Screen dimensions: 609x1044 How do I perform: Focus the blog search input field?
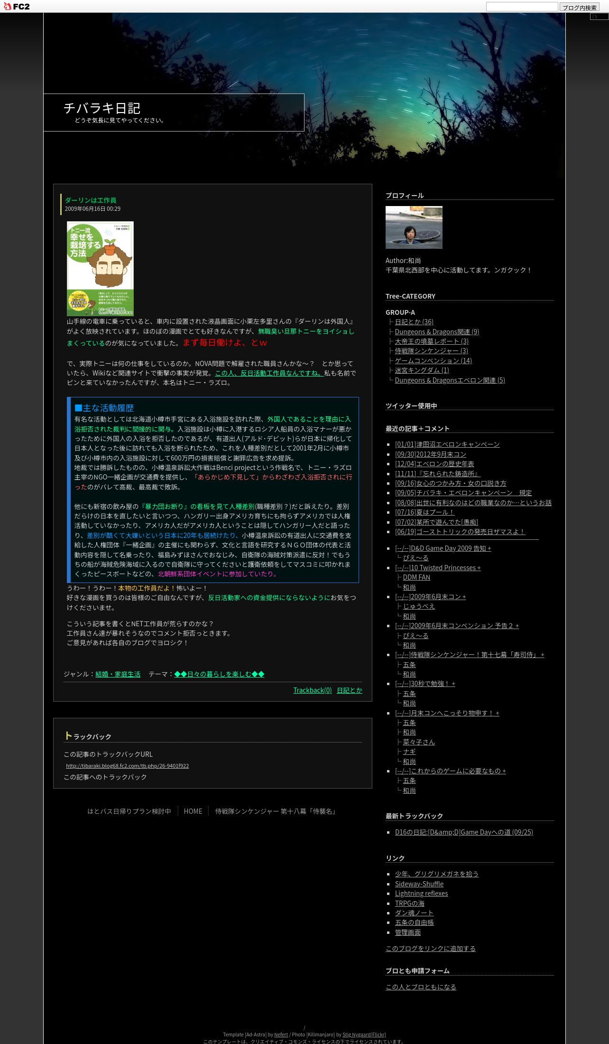tap(522, 7)
